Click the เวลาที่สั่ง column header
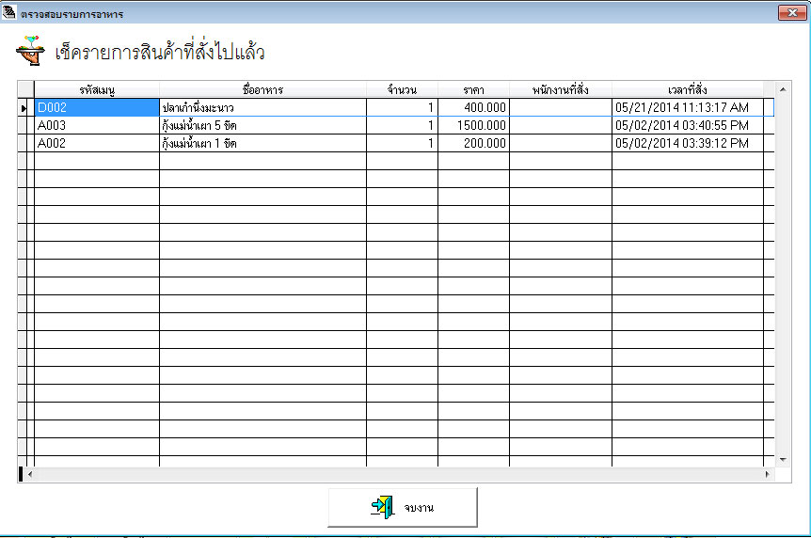The width and height of the screenshot is (811, 538). (688, 89)
